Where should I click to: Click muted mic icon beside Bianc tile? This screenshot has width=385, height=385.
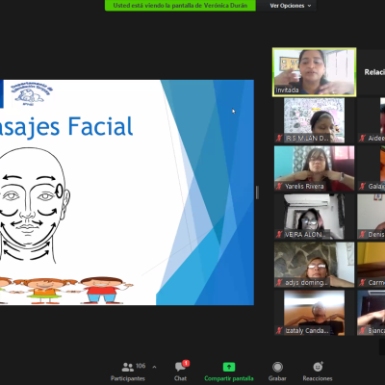click(362, 330)
